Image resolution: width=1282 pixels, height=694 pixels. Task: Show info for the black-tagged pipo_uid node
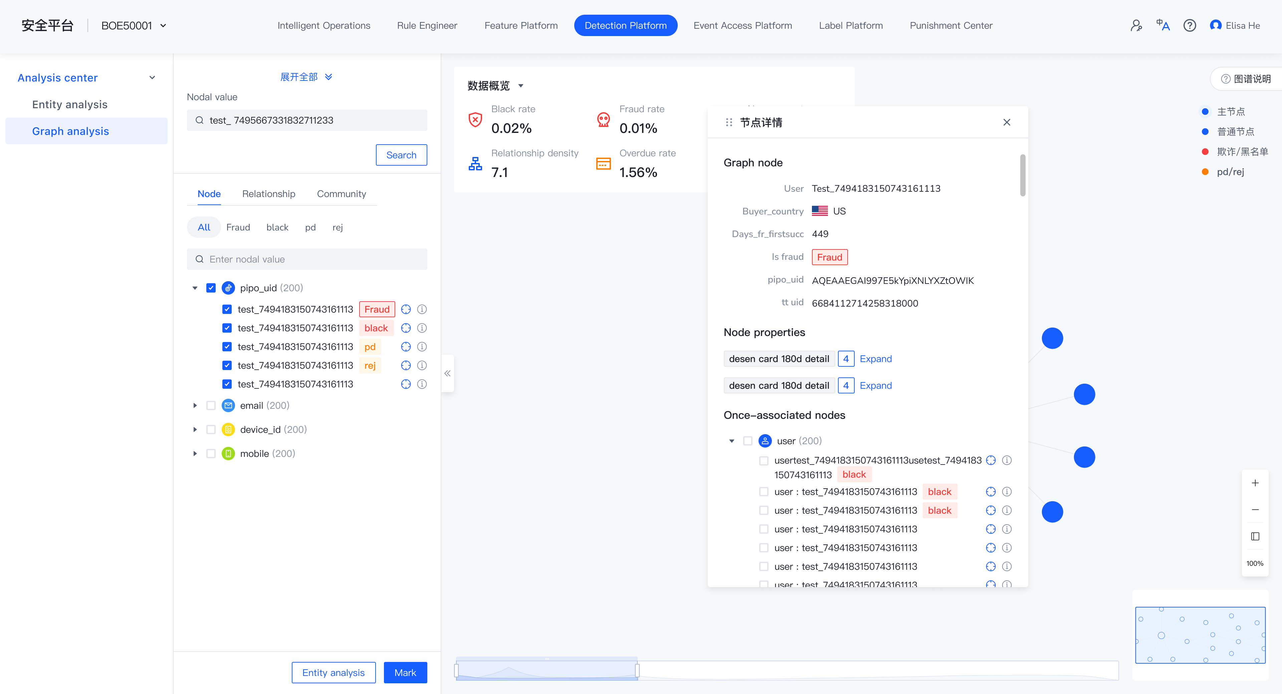point(422,328)
